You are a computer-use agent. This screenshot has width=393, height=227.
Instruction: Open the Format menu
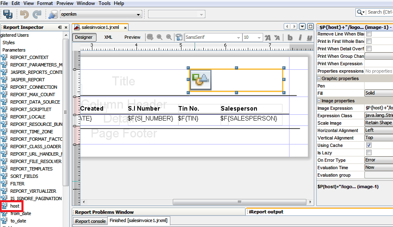[45, 3]
